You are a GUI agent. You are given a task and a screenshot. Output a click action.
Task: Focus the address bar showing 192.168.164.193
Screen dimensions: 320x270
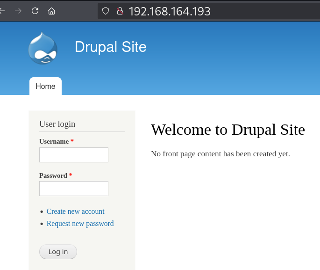(187, 11)
